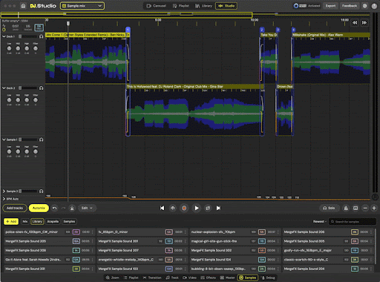Click the Record button in transport
This screenshot has width=380, height=282.
pos(184,208)
